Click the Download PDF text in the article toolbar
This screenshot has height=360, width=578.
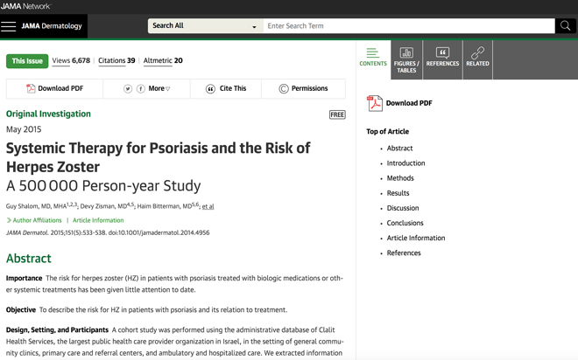[x=60, y=88]
